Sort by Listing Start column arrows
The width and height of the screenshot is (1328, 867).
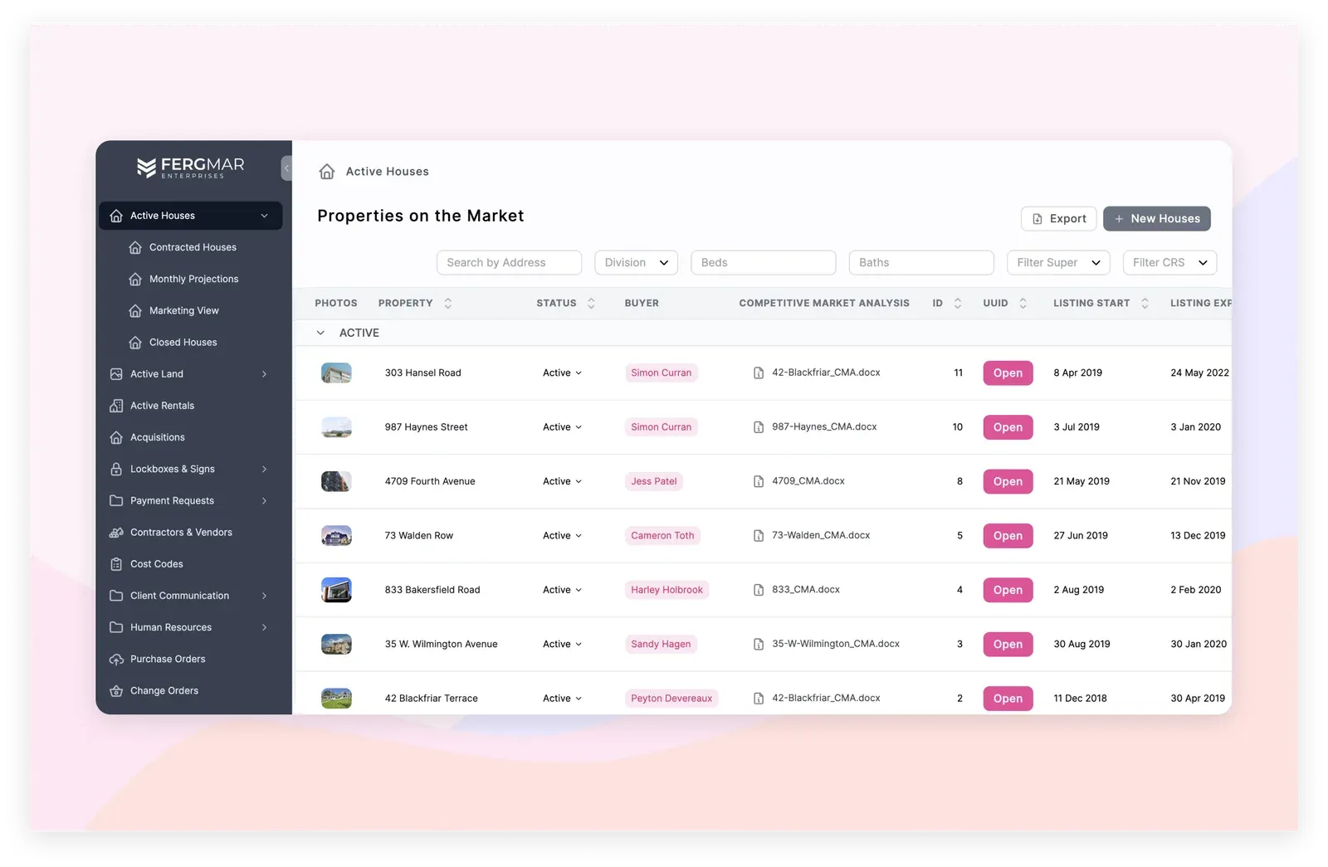(1145, 304)
